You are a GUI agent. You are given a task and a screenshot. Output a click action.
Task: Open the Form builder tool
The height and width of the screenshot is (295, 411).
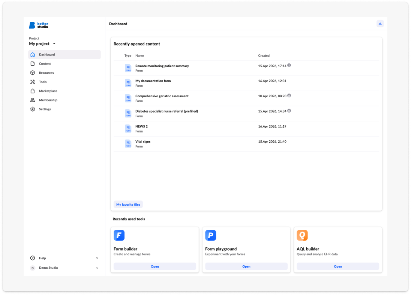[154, 266]
